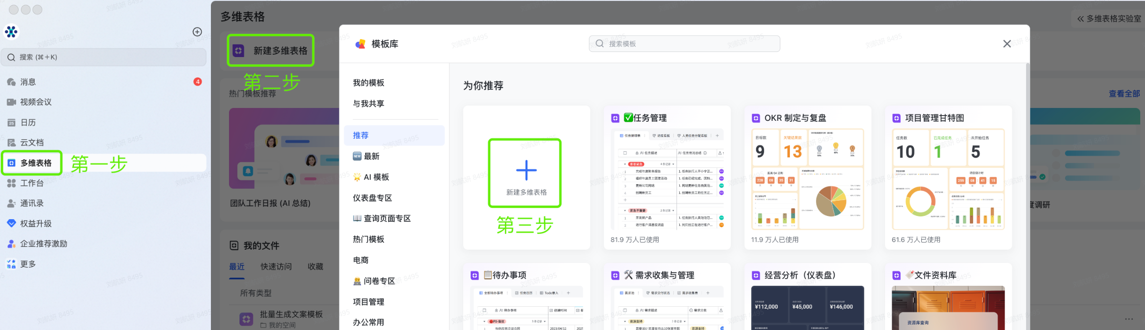This screenshot has width=1145, height=330.
Task: Expand 更多 in the sidebar
Action: tap(104, 264)
